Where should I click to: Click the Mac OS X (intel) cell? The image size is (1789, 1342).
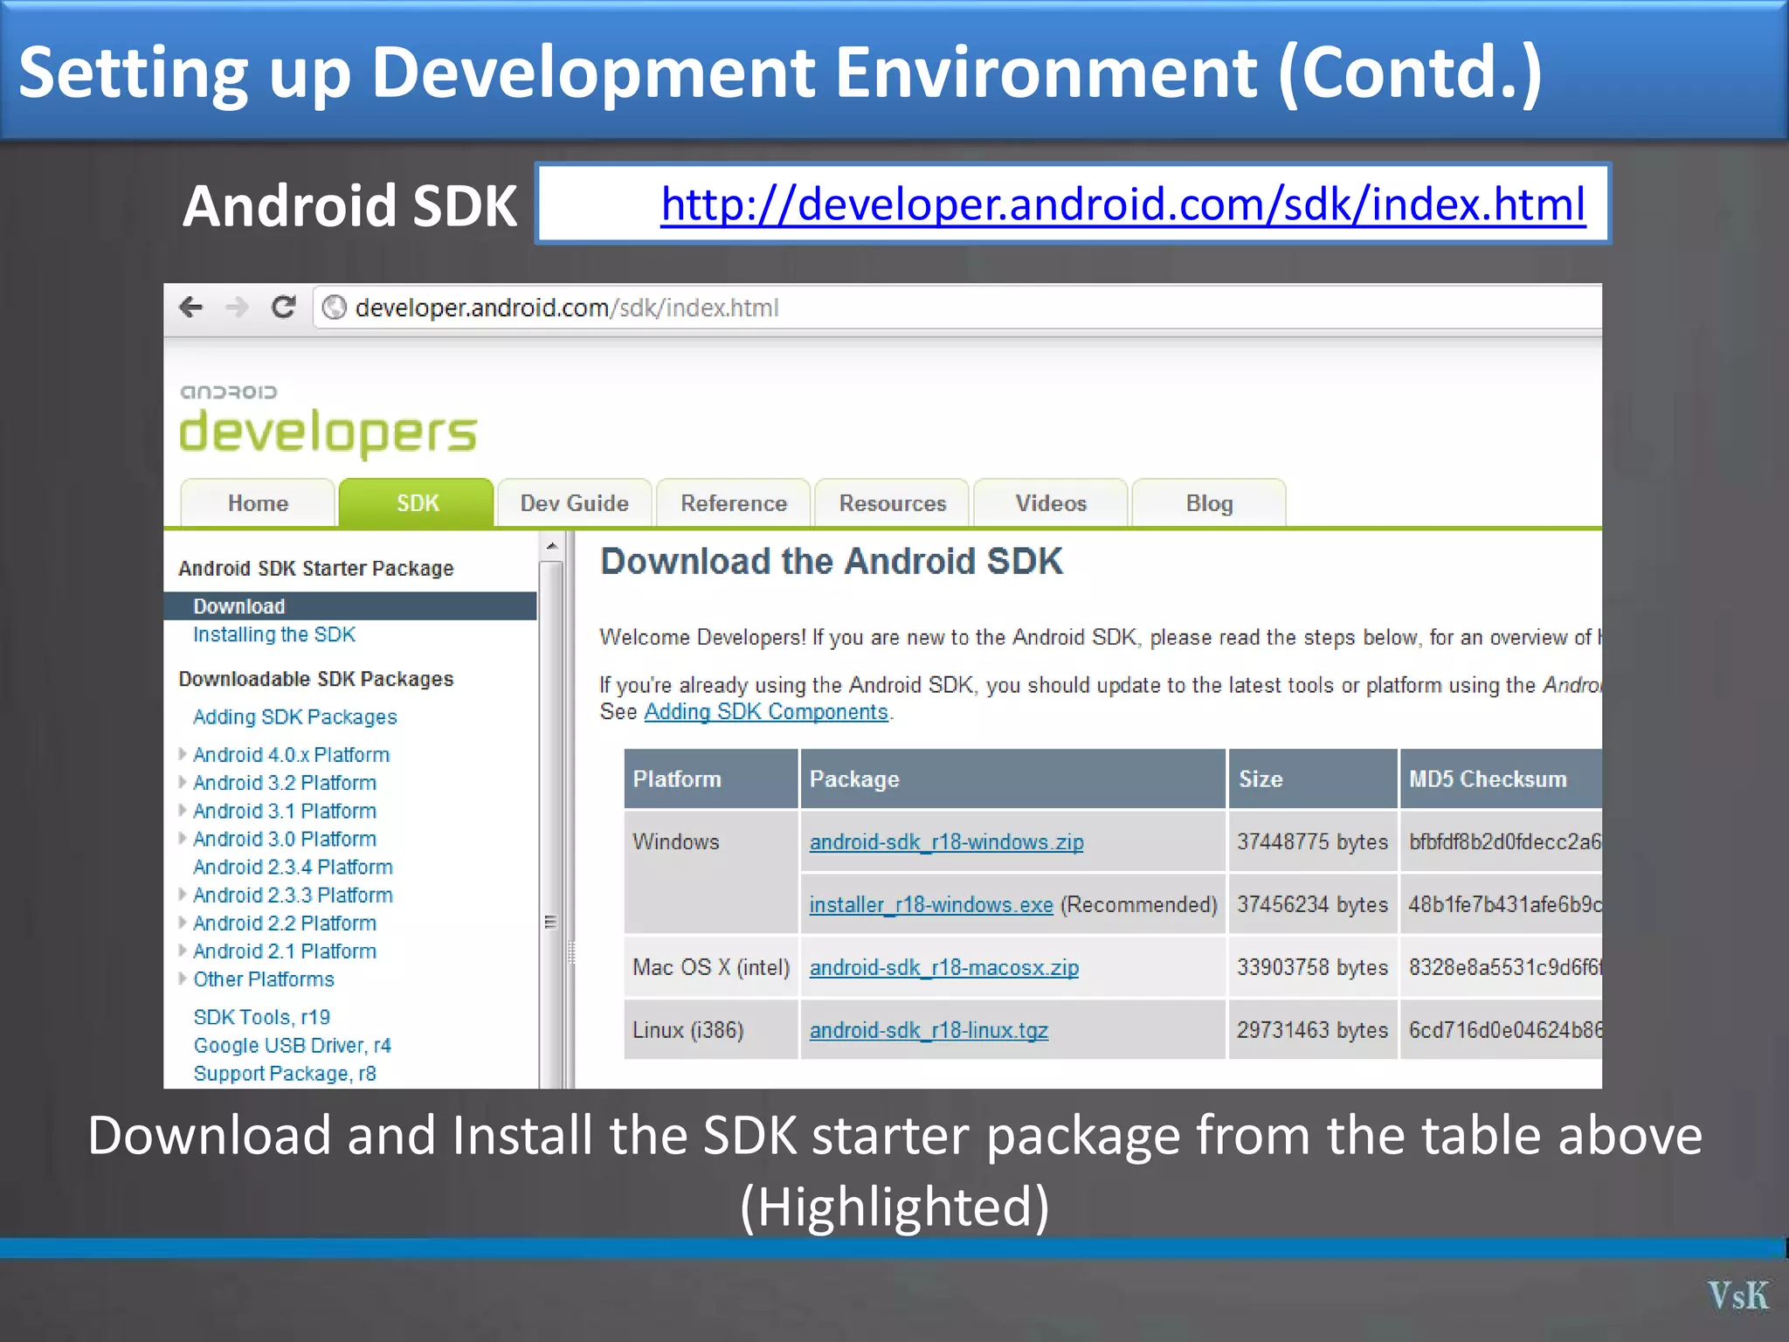711,967
